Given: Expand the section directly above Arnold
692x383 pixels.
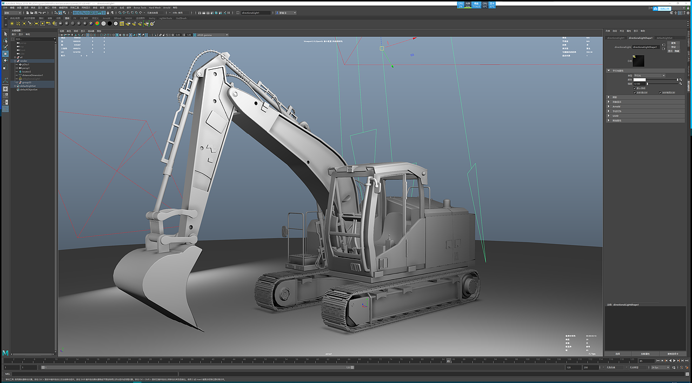Looking at the screenshot, I should coord(609,102).
